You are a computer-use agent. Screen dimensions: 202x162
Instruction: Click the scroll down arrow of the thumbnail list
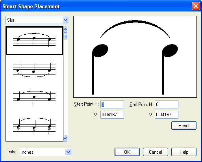click(x=65, y=138)
